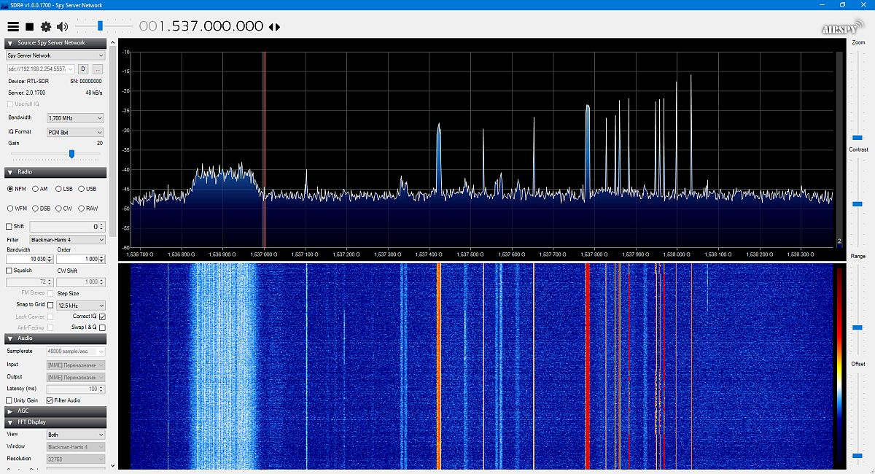The width and height of the screenshot is (875, 474).
Task: Open the gear configuration settings
Action: [x=46, y=26]
